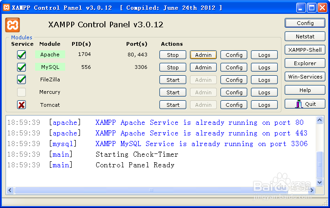Open Apache Config menu
Image resolution: width=330 pixels, height=208 pixels.
234,55
